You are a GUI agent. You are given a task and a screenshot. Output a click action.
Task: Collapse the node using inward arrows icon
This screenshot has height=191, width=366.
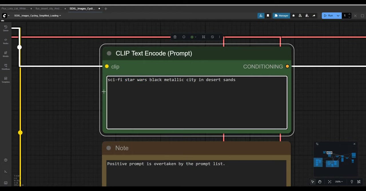coord(204,37)
